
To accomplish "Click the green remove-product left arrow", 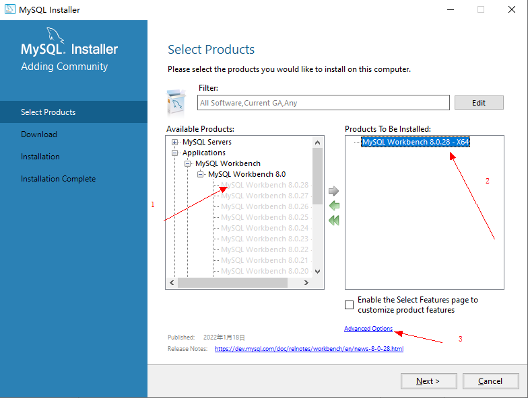I will [334, 206].
